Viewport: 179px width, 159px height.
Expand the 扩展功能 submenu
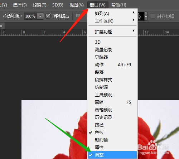pyautogui.click(x=112, y=32)
